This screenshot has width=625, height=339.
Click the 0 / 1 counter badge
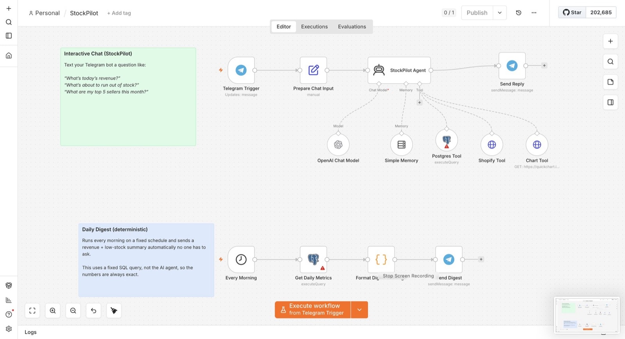point(449,12)
